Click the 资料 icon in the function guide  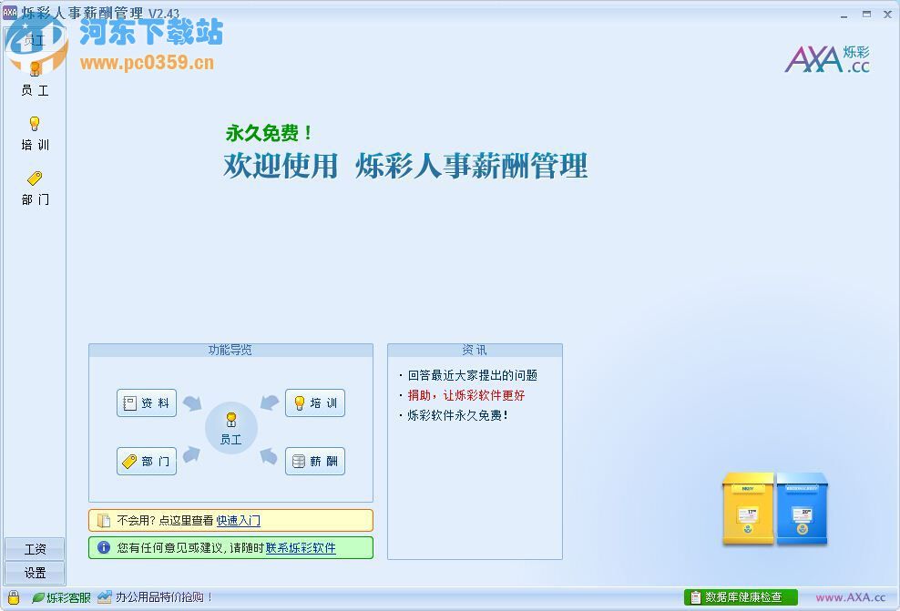click(146, 403)
